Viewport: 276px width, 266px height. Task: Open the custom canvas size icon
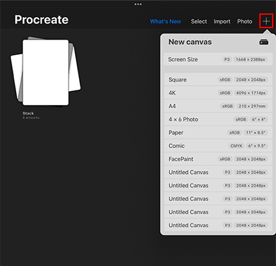click(264, 42)
